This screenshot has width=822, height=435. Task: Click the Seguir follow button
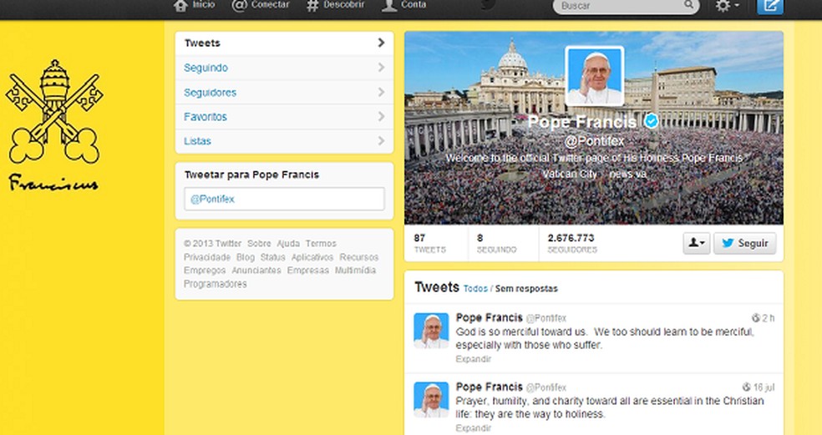click(744, 243)
